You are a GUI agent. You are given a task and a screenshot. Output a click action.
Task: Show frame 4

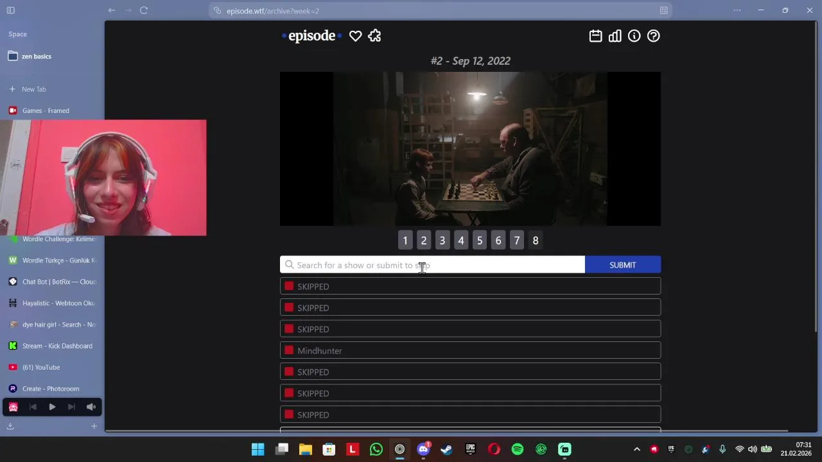point(461,241)
